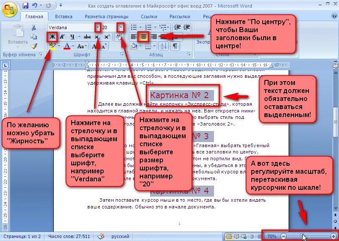Click the vertical scrollbar down arrow
The image size is (339, 241).
coord(336,208)
